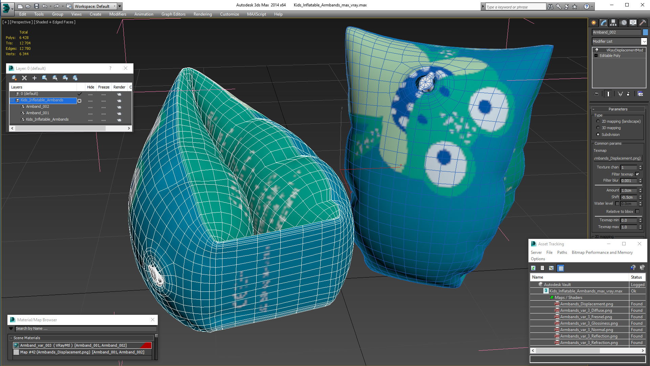Click Create New Layer icon in Layer dialog
This screenshot has width=650, height=366.
[14, 78]
